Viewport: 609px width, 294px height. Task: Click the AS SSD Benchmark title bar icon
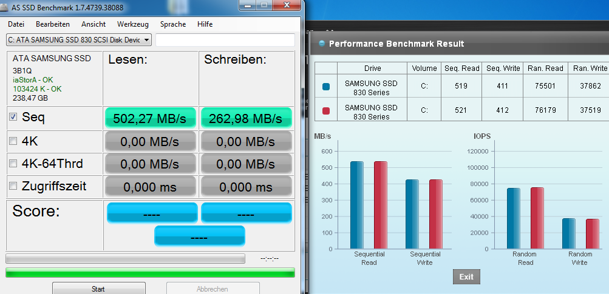pos(4,7)
